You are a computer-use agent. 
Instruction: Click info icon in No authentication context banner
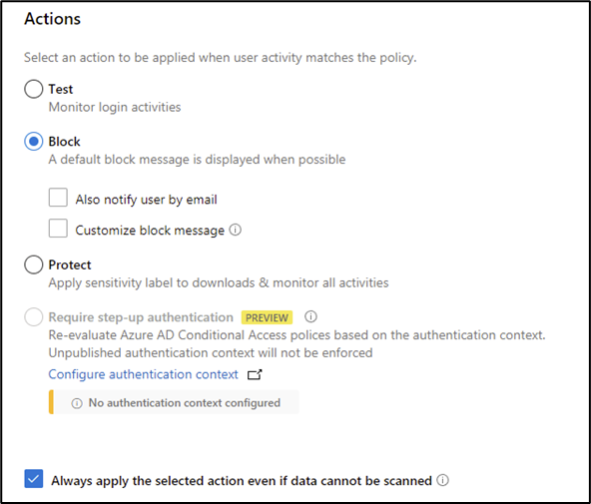77,403
